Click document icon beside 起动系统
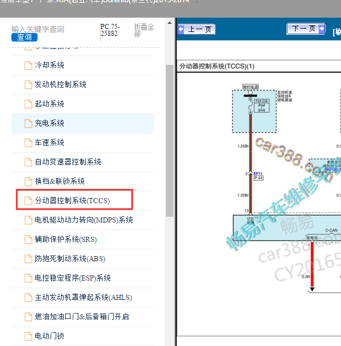Image resolution: width=341 pixels, height=346 pixels. point(28,104)
